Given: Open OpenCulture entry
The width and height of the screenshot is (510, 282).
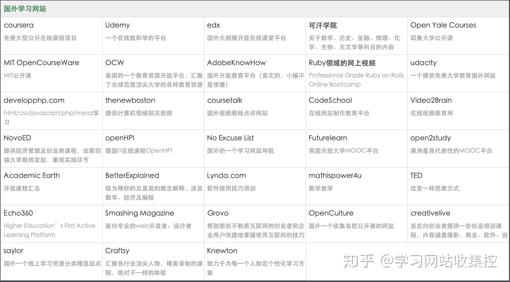Looking at the screenshot, I should [x=331, y=213].
